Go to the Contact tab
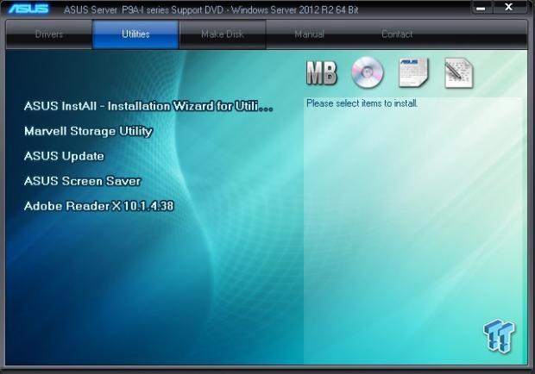This screenshot has height=374, width=535. click(x=397, y=34)
